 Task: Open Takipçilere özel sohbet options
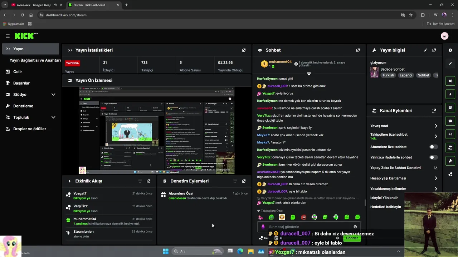(436, 136)
